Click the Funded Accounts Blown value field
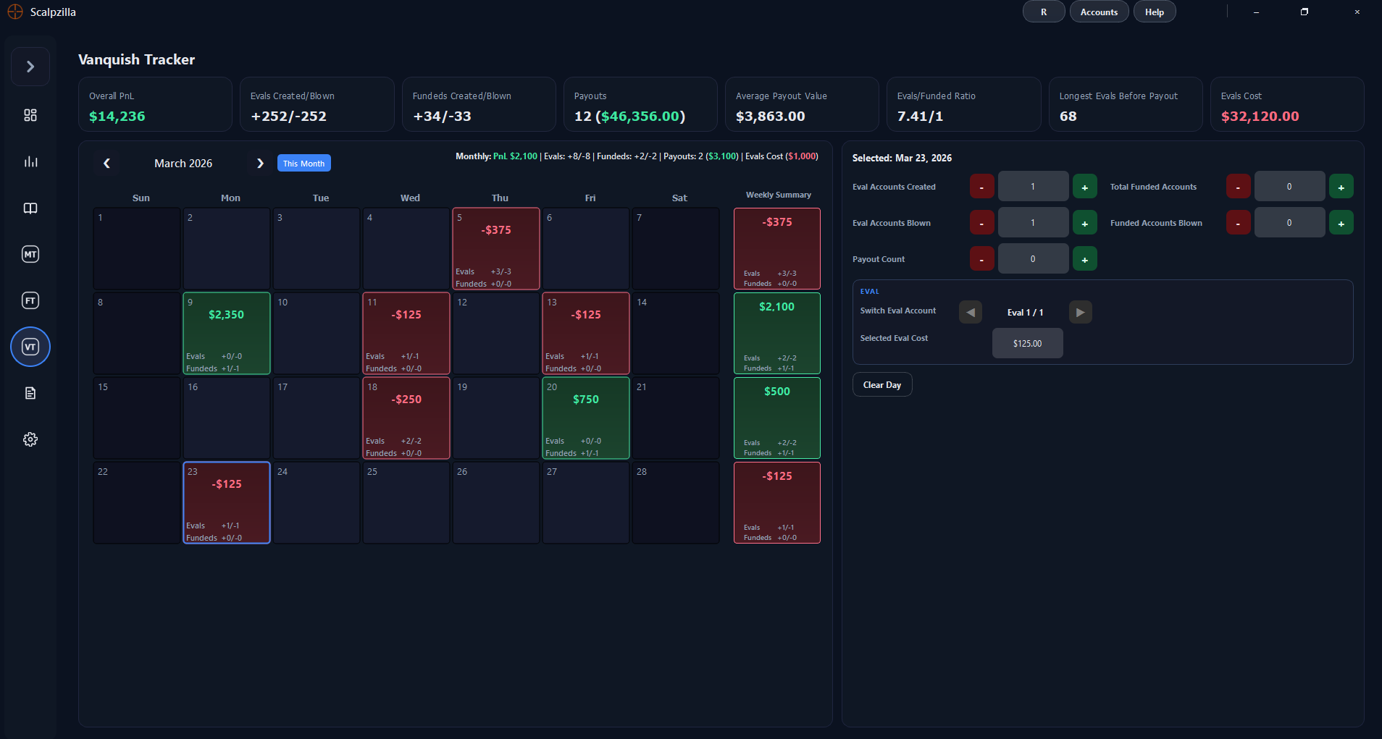Viewport: 1382px width, 739px height. (x=1290, y=223)
